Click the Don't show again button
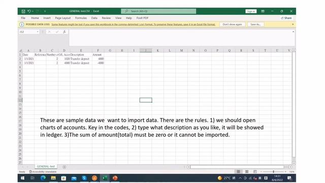This screenshot has height=183, width=325. [232, 24]
